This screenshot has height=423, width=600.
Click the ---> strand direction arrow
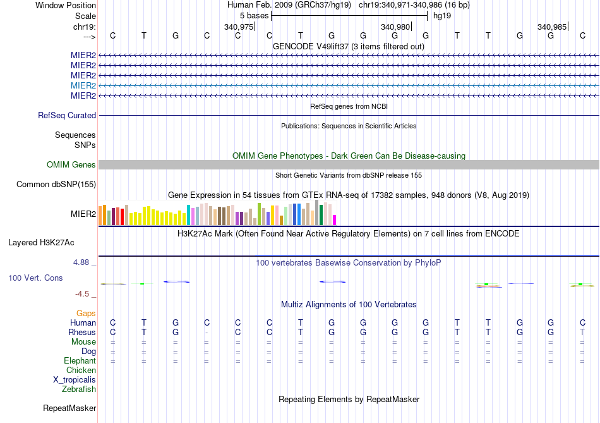[90, 37]
